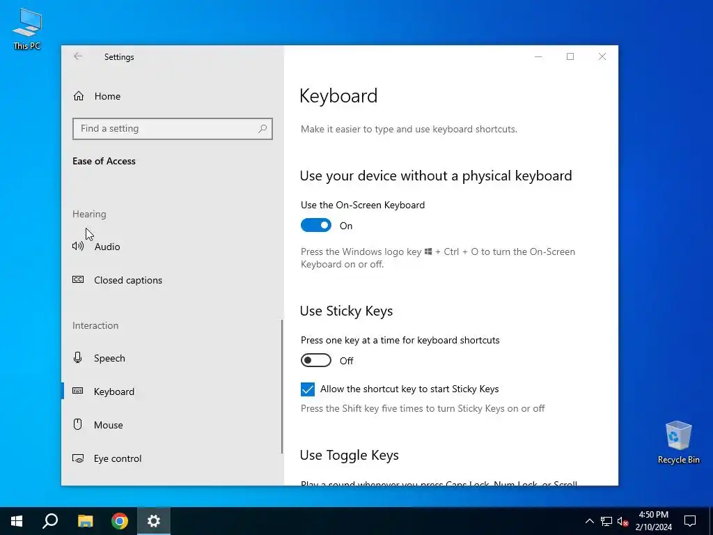Click the Settings gear on the taskbar
The height and width of the screenshot is (535, 713).
(x=154, y=521)
